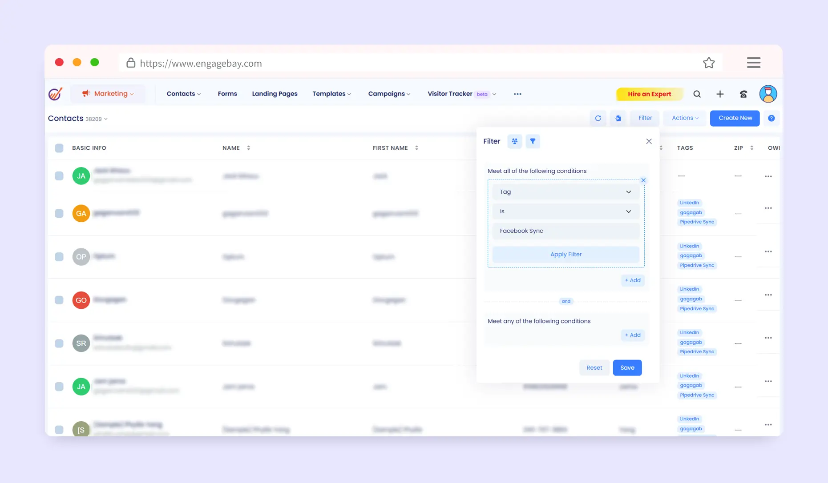Click the Facebook Sync value field
This screenshot has height=483, width=828.
click(565, 231)
